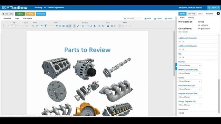Click the highlight fill annotation icon
221x124 pixels.
103,26
